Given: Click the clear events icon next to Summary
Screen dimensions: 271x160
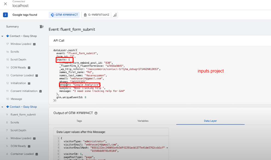Looking at the screenshot, I should [42, 27].
